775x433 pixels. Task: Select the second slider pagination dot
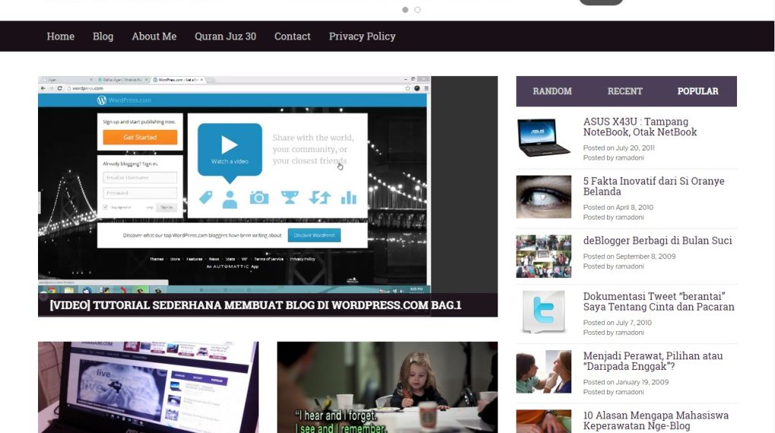point(418,10)
